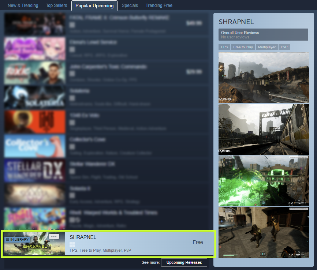Screen dimensions: 317x270
Task: Open the Top Sellers tab
Action: [x=56, y=5]
